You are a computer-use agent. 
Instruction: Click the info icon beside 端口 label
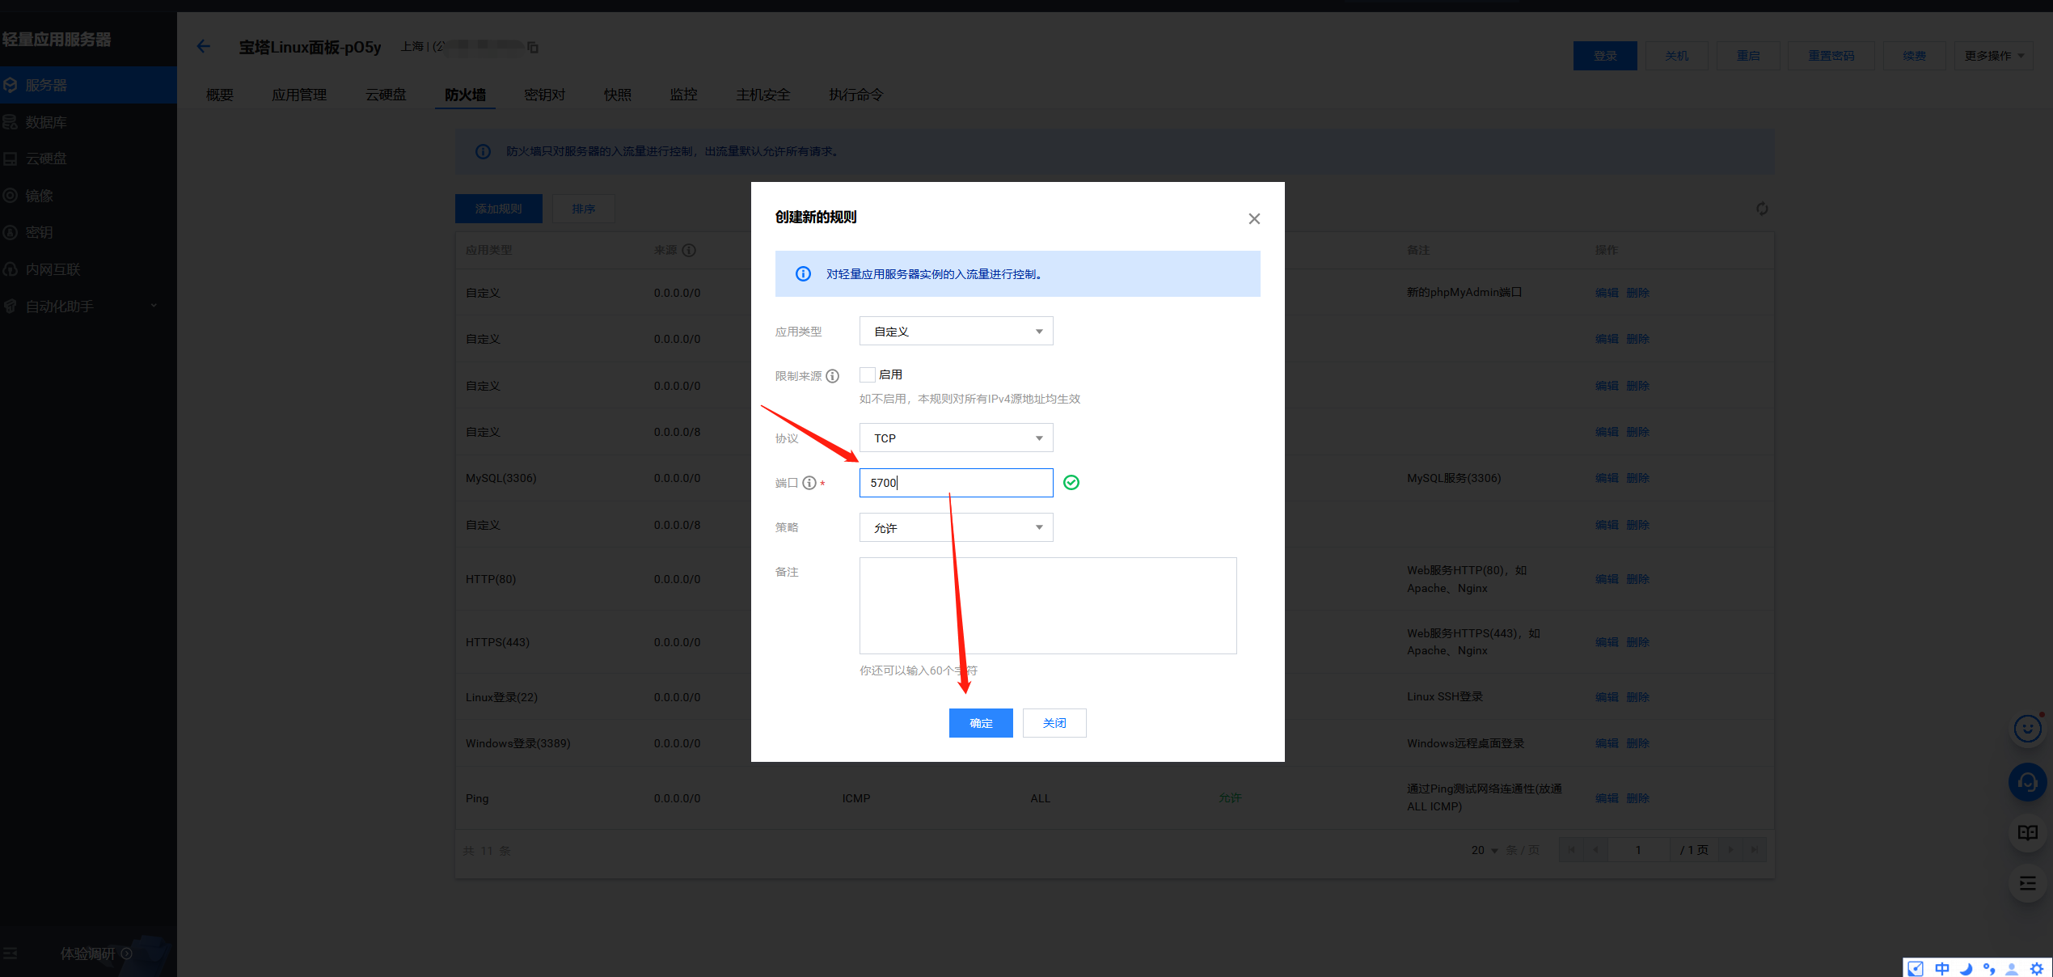coord(809,483)
